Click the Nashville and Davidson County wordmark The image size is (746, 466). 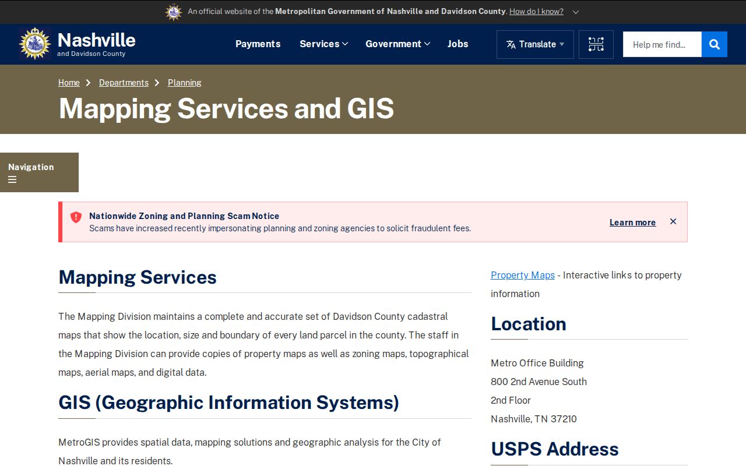[x=96, y=44]
